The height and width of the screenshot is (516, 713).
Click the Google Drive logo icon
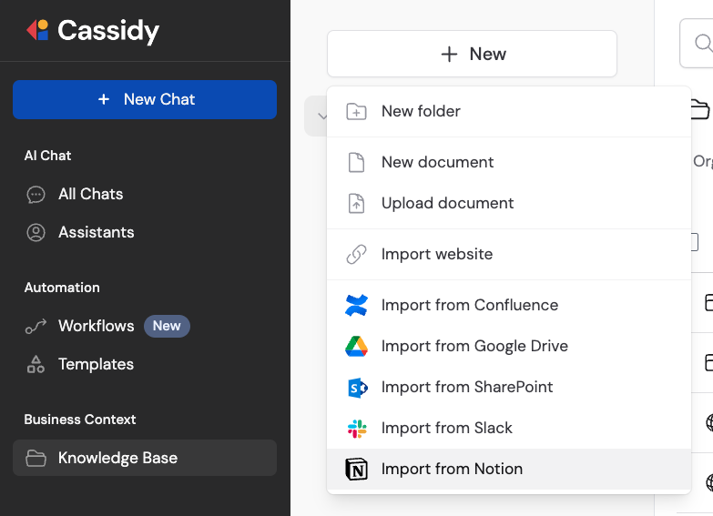point(357,347)
